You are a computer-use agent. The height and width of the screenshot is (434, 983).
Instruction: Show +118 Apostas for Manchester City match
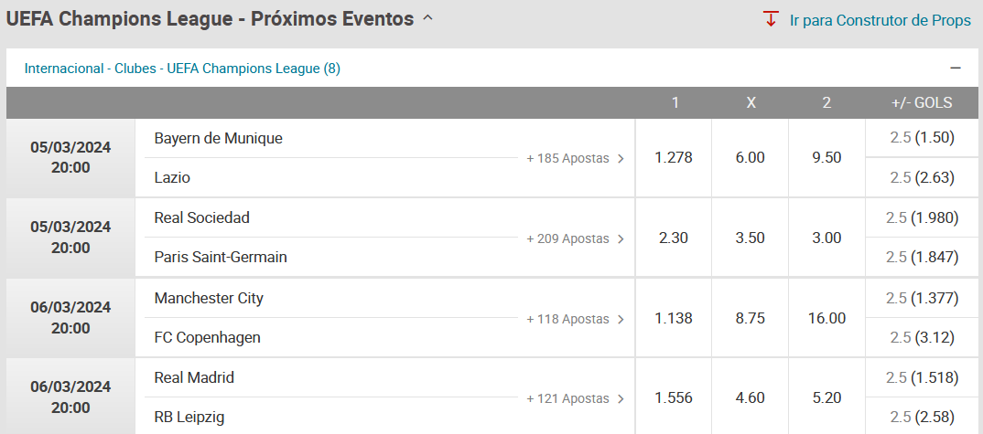point(576,319)
